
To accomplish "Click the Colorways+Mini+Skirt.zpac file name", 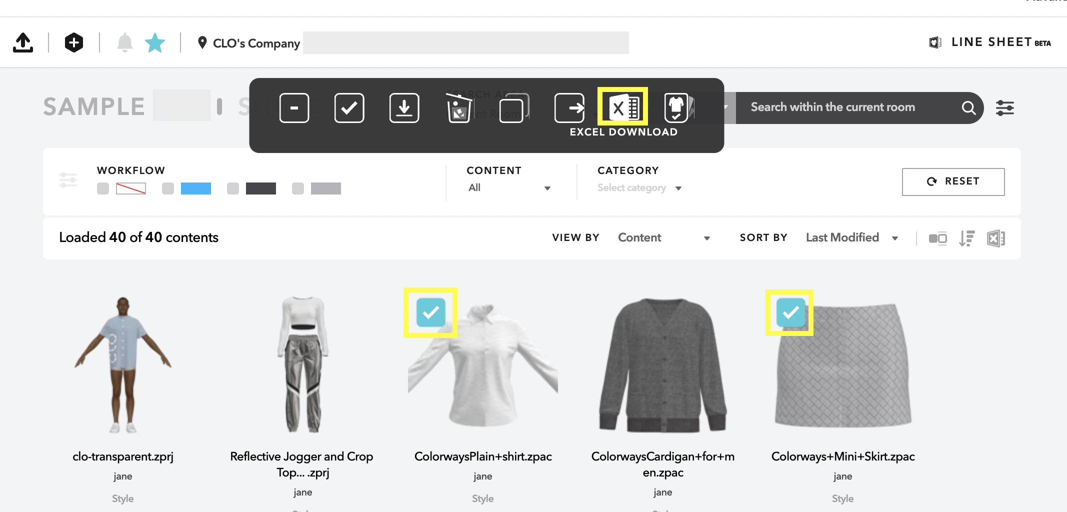I will (x=843, y=456).
